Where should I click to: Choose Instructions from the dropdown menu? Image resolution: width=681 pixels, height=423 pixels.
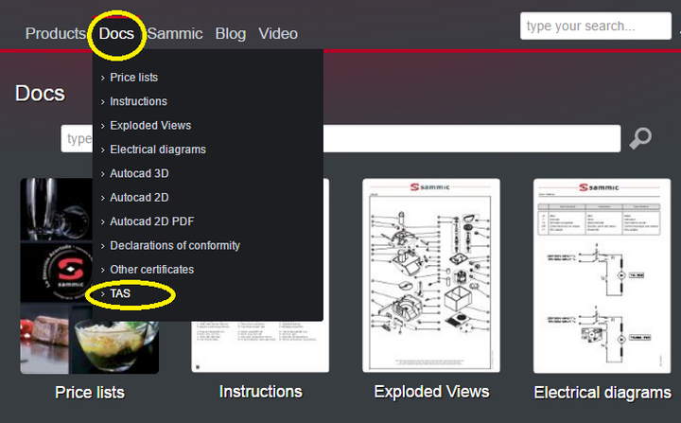point(138,101)
